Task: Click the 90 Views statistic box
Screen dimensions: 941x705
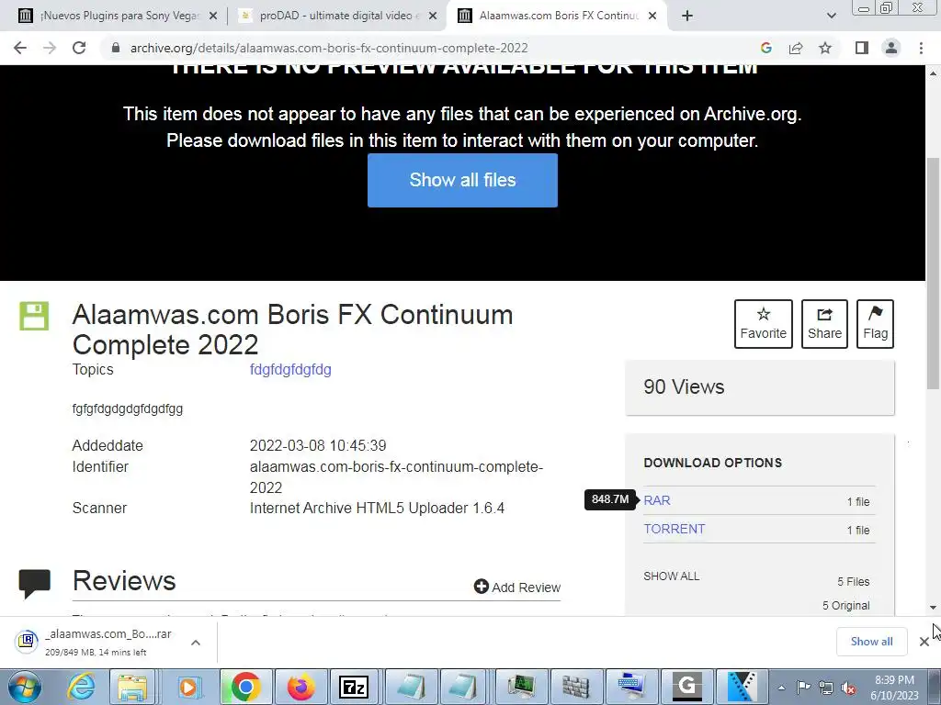Action: (760, 387)
